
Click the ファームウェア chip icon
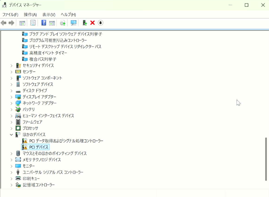pyautogui.click(x=18, y=122)
